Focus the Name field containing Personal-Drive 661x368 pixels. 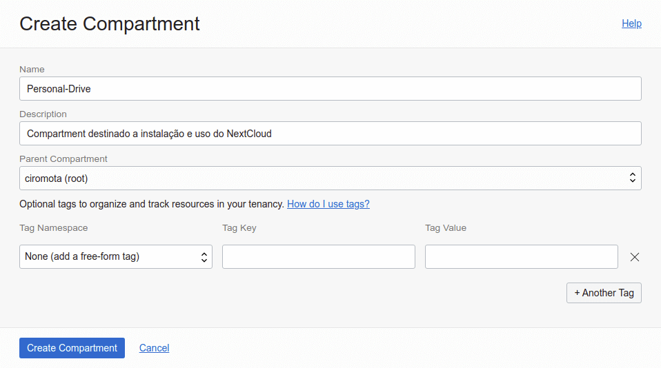point(330,89)
